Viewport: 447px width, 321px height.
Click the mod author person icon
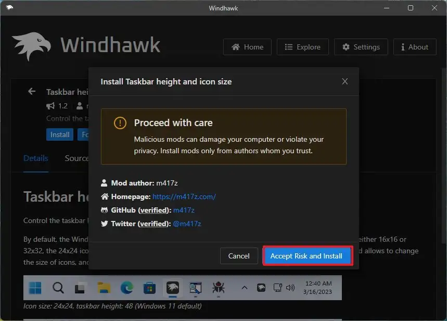(104, 183)
